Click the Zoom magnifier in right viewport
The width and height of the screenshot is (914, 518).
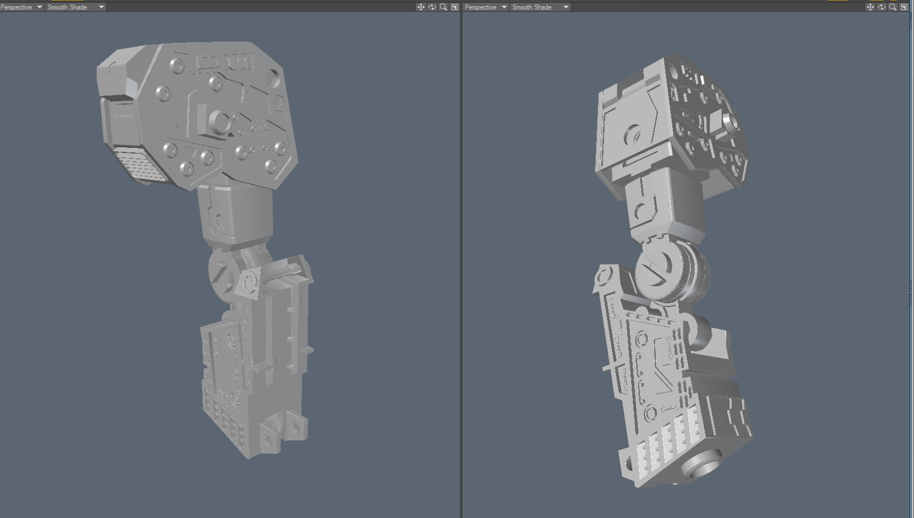point(892,7)
